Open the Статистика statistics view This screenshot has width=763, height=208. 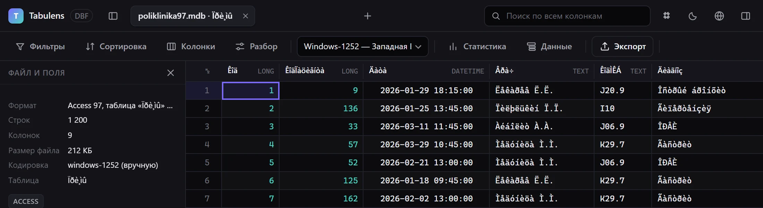(x=478, y=46)
